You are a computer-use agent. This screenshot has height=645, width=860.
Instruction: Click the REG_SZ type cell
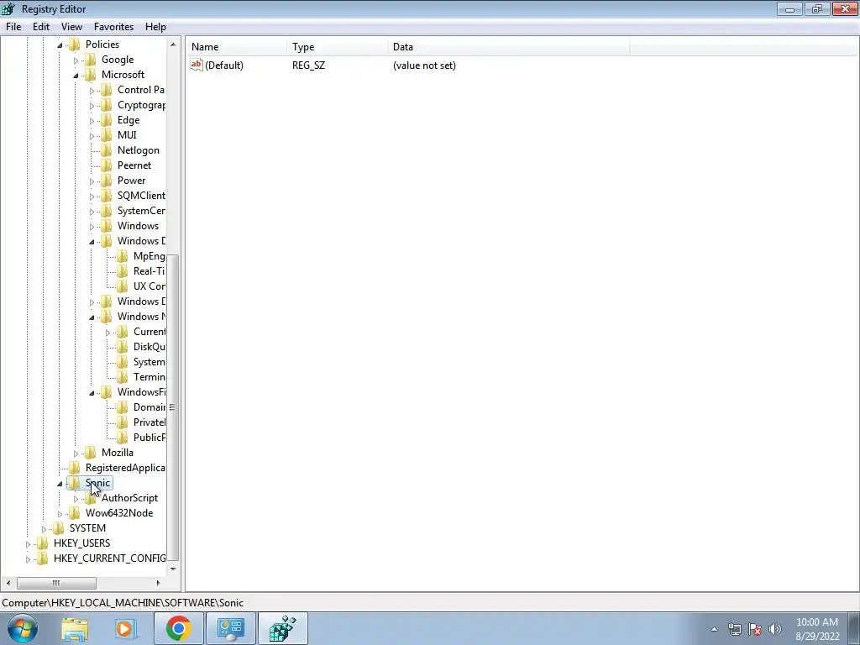click(308, 66)
